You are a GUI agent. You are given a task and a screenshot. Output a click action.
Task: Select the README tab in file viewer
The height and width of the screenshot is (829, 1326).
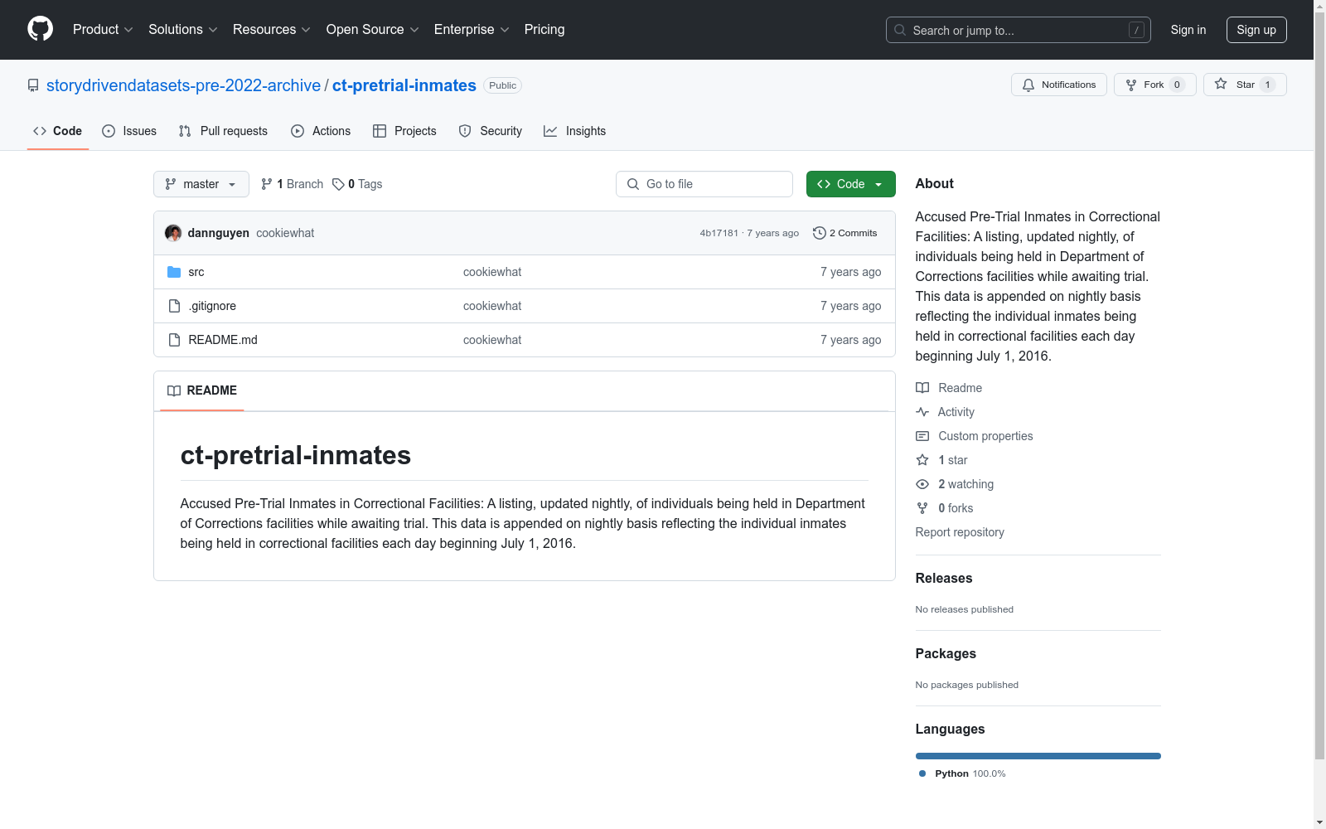coord(202,390)
